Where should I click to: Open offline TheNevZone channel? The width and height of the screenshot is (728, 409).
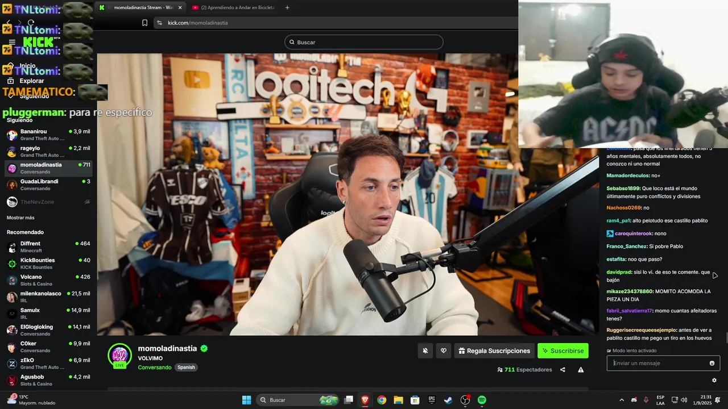[x=48, y=202]
